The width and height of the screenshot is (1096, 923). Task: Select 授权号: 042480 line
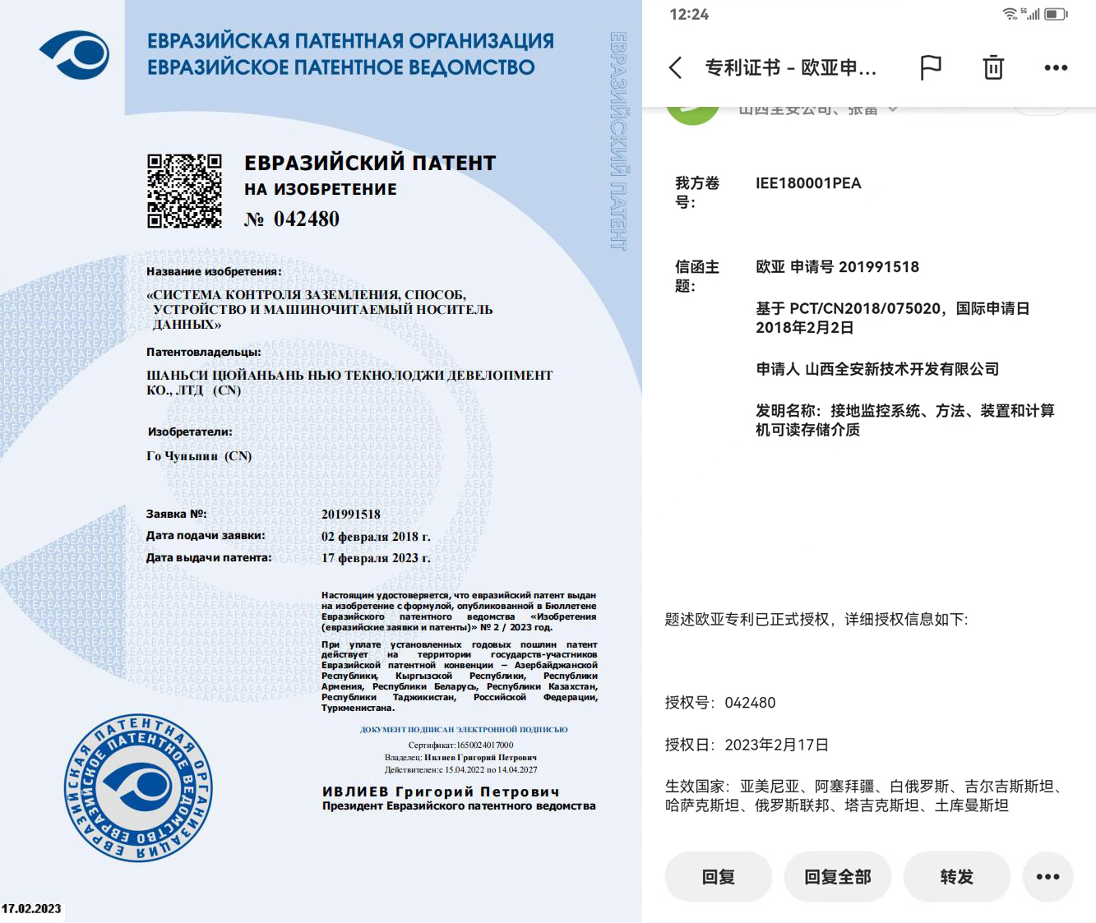click(x=720, y=703)
